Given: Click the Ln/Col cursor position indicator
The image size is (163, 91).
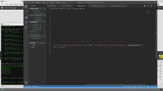Looking at the screenshot, I should [x=127, y=86].
